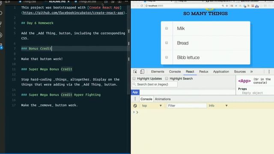This screenshot has height=154, width=274.
Task: Click the '### Bonus Credit' heading line
Action: (36, 48)
